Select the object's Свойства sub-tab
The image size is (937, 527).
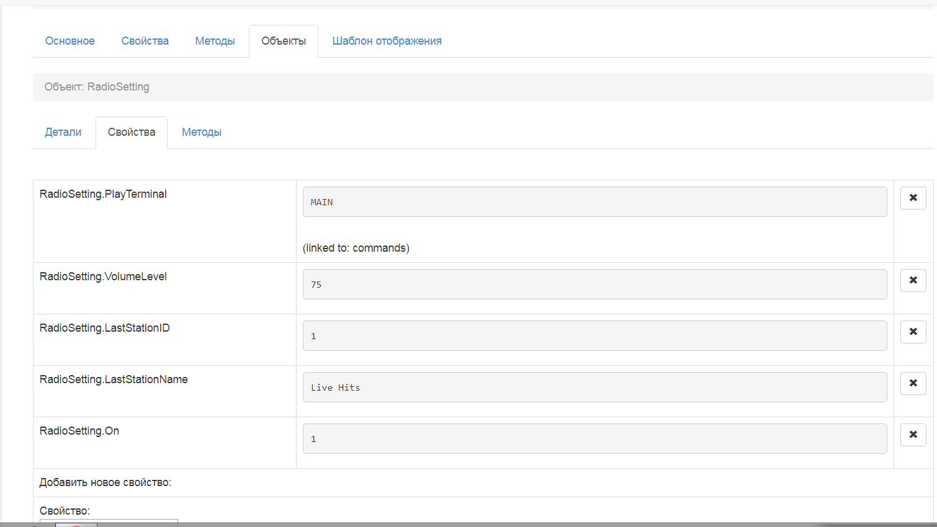click(132, 132)
